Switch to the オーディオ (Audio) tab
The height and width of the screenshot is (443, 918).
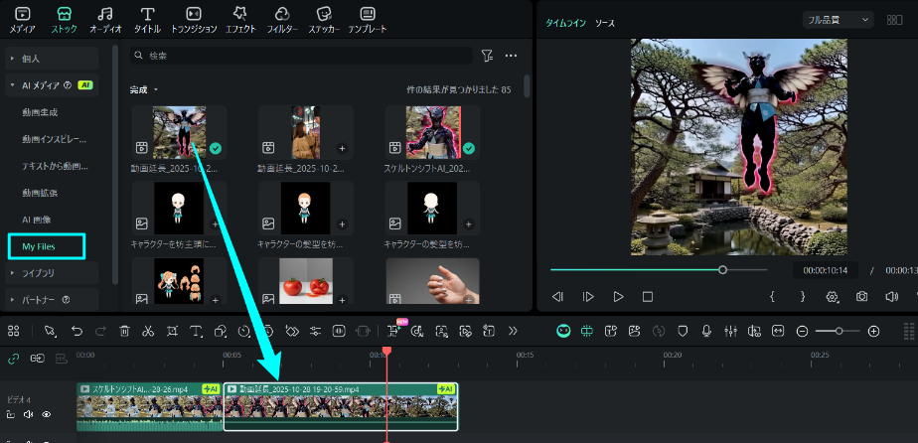[105, 20]
